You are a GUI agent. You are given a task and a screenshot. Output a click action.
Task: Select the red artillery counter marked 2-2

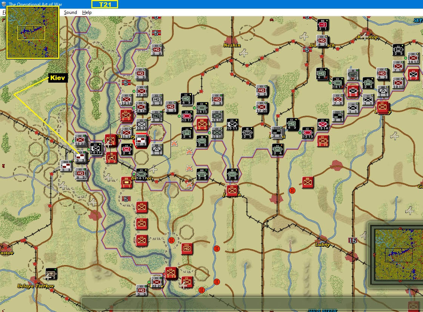click(x=111, y=157)
